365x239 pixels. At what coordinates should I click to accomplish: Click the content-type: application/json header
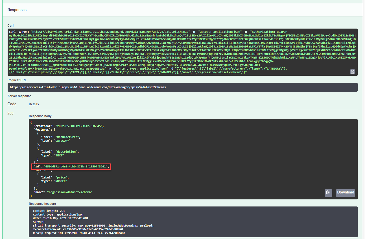[58, 214]
